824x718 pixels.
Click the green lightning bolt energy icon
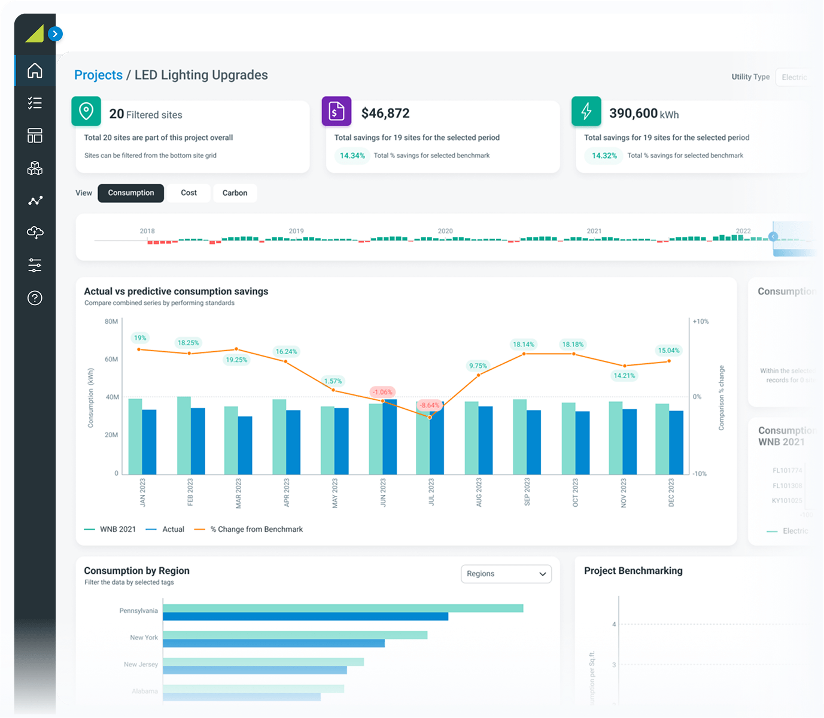(586, 111)
